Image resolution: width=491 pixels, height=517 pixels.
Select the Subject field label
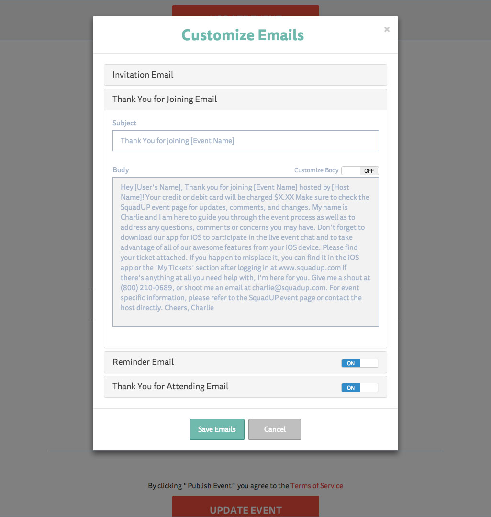pyautogui.click(x=124, y=123)
